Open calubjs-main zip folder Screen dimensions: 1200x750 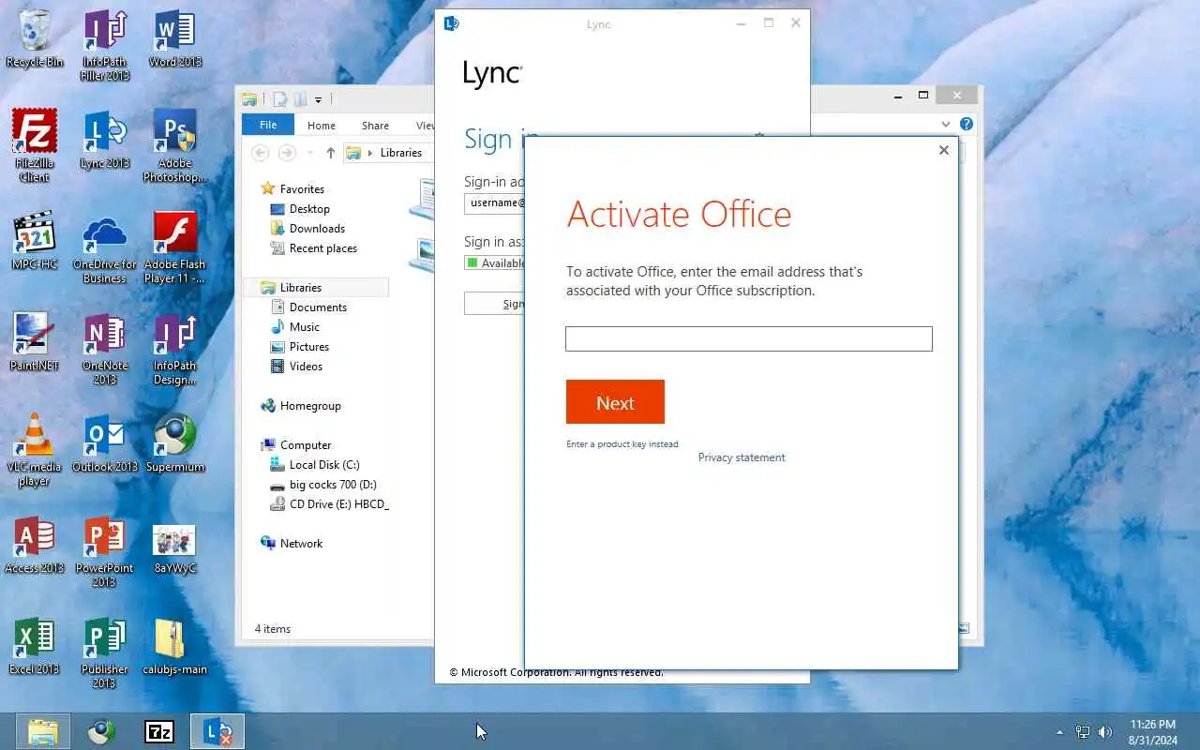[x=174, y=645]
